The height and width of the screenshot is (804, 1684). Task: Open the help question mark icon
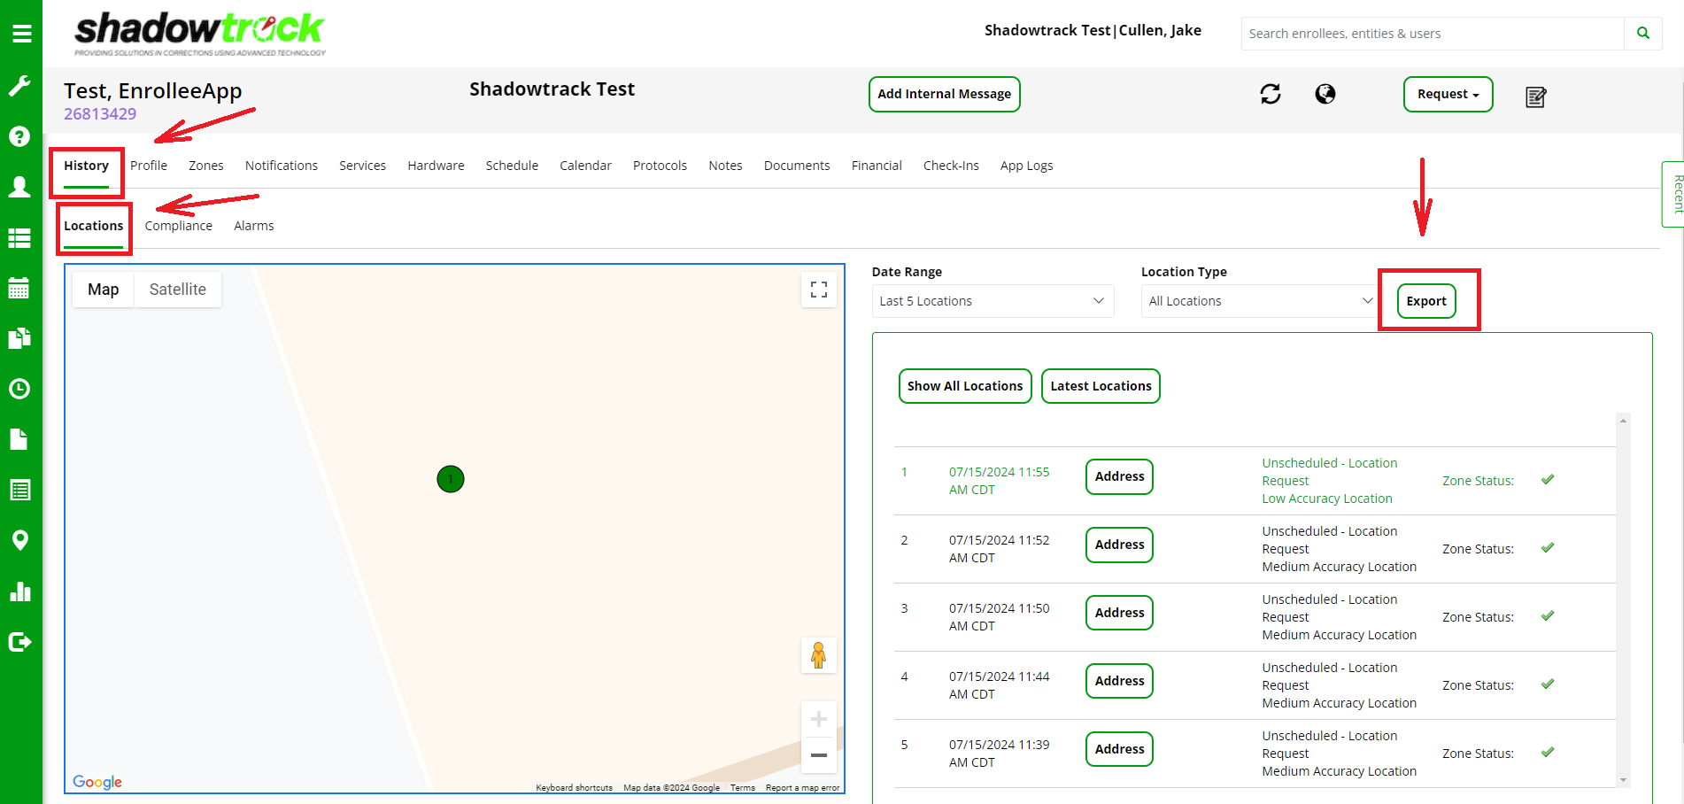point(19,136)
